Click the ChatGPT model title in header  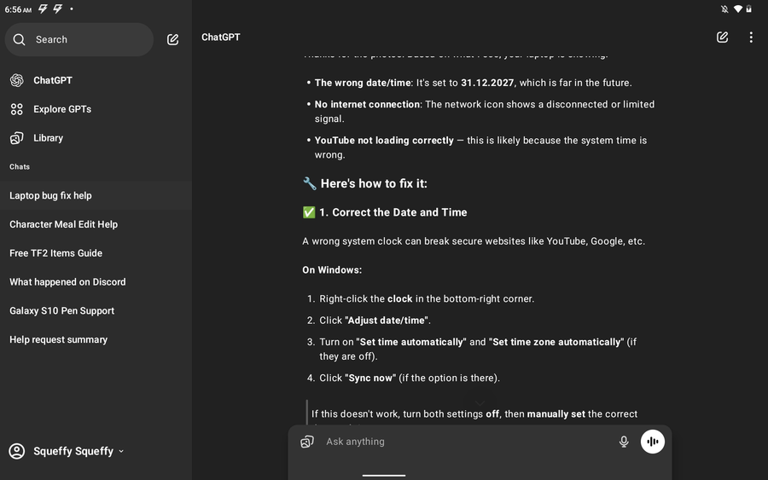click(x=221, y=38)
